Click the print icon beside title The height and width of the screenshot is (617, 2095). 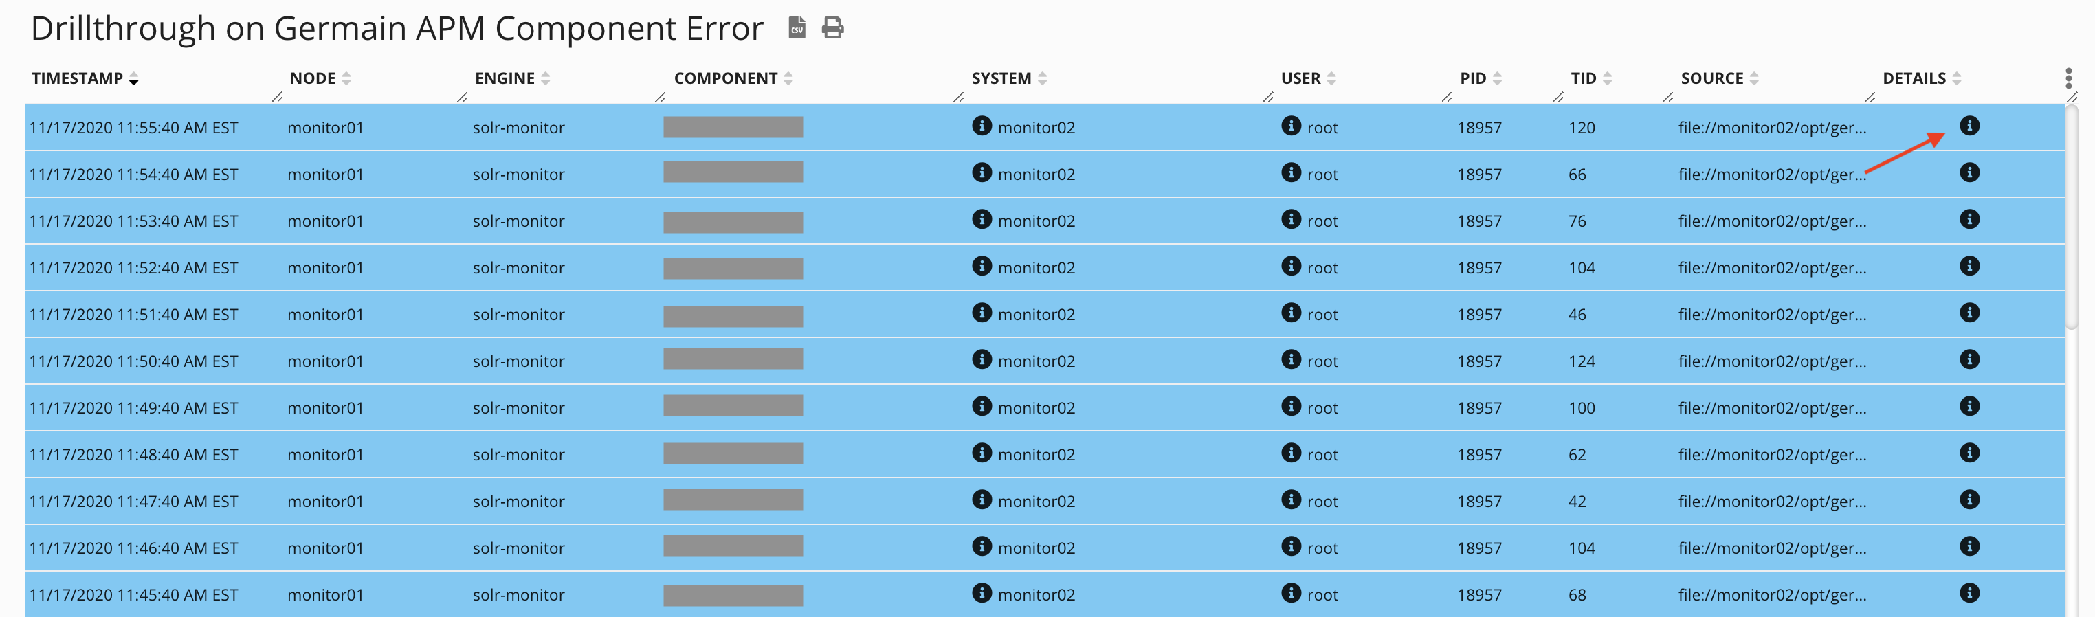[x=832, y=28]
